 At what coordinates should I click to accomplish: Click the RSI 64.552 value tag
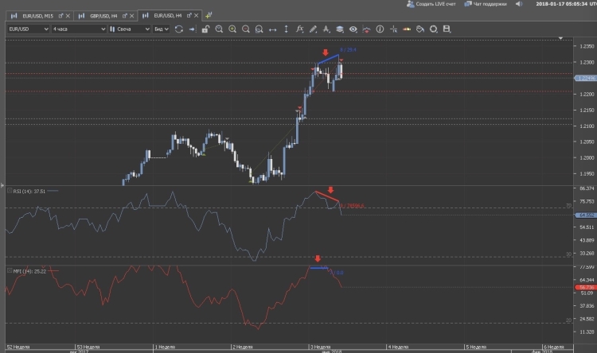click(x=586, y=215)
